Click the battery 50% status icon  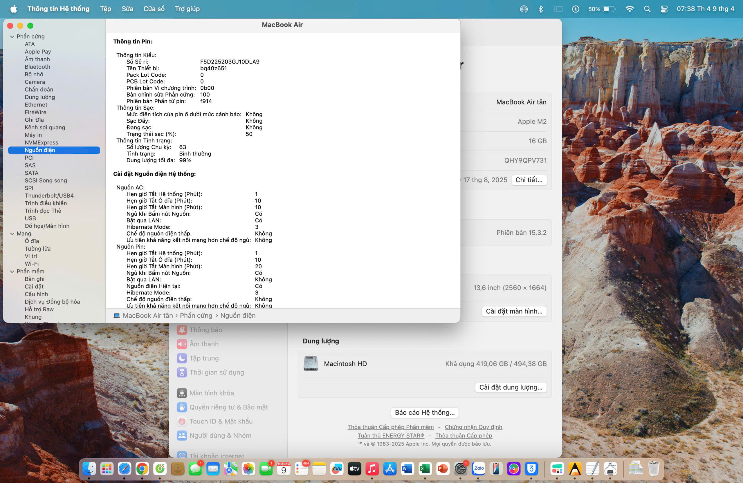[x=602, y=9]
